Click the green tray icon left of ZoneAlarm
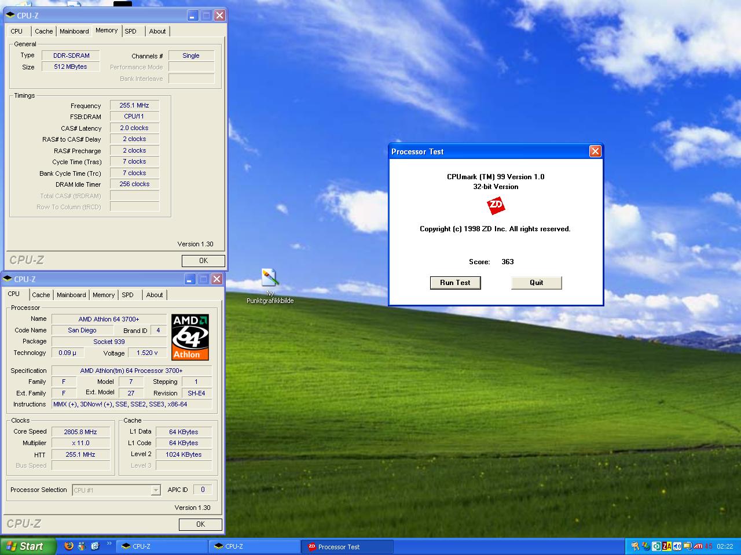The width and height of the screenshot is (741, 555). 656,546
